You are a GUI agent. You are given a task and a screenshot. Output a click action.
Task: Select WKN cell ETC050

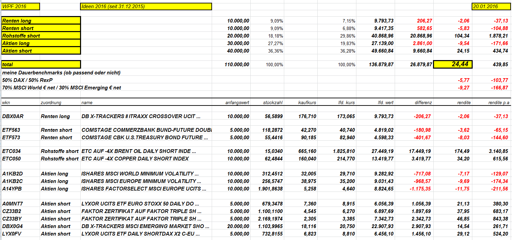12,158
